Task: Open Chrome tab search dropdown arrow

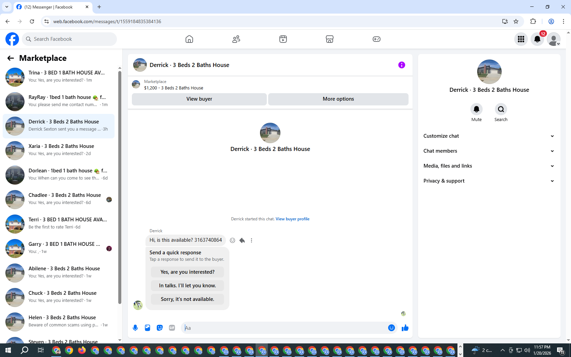Action: 7,7
